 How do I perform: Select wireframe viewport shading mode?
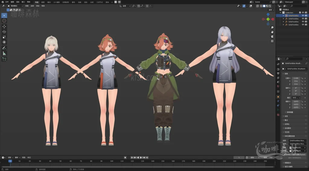pos(261,6)
